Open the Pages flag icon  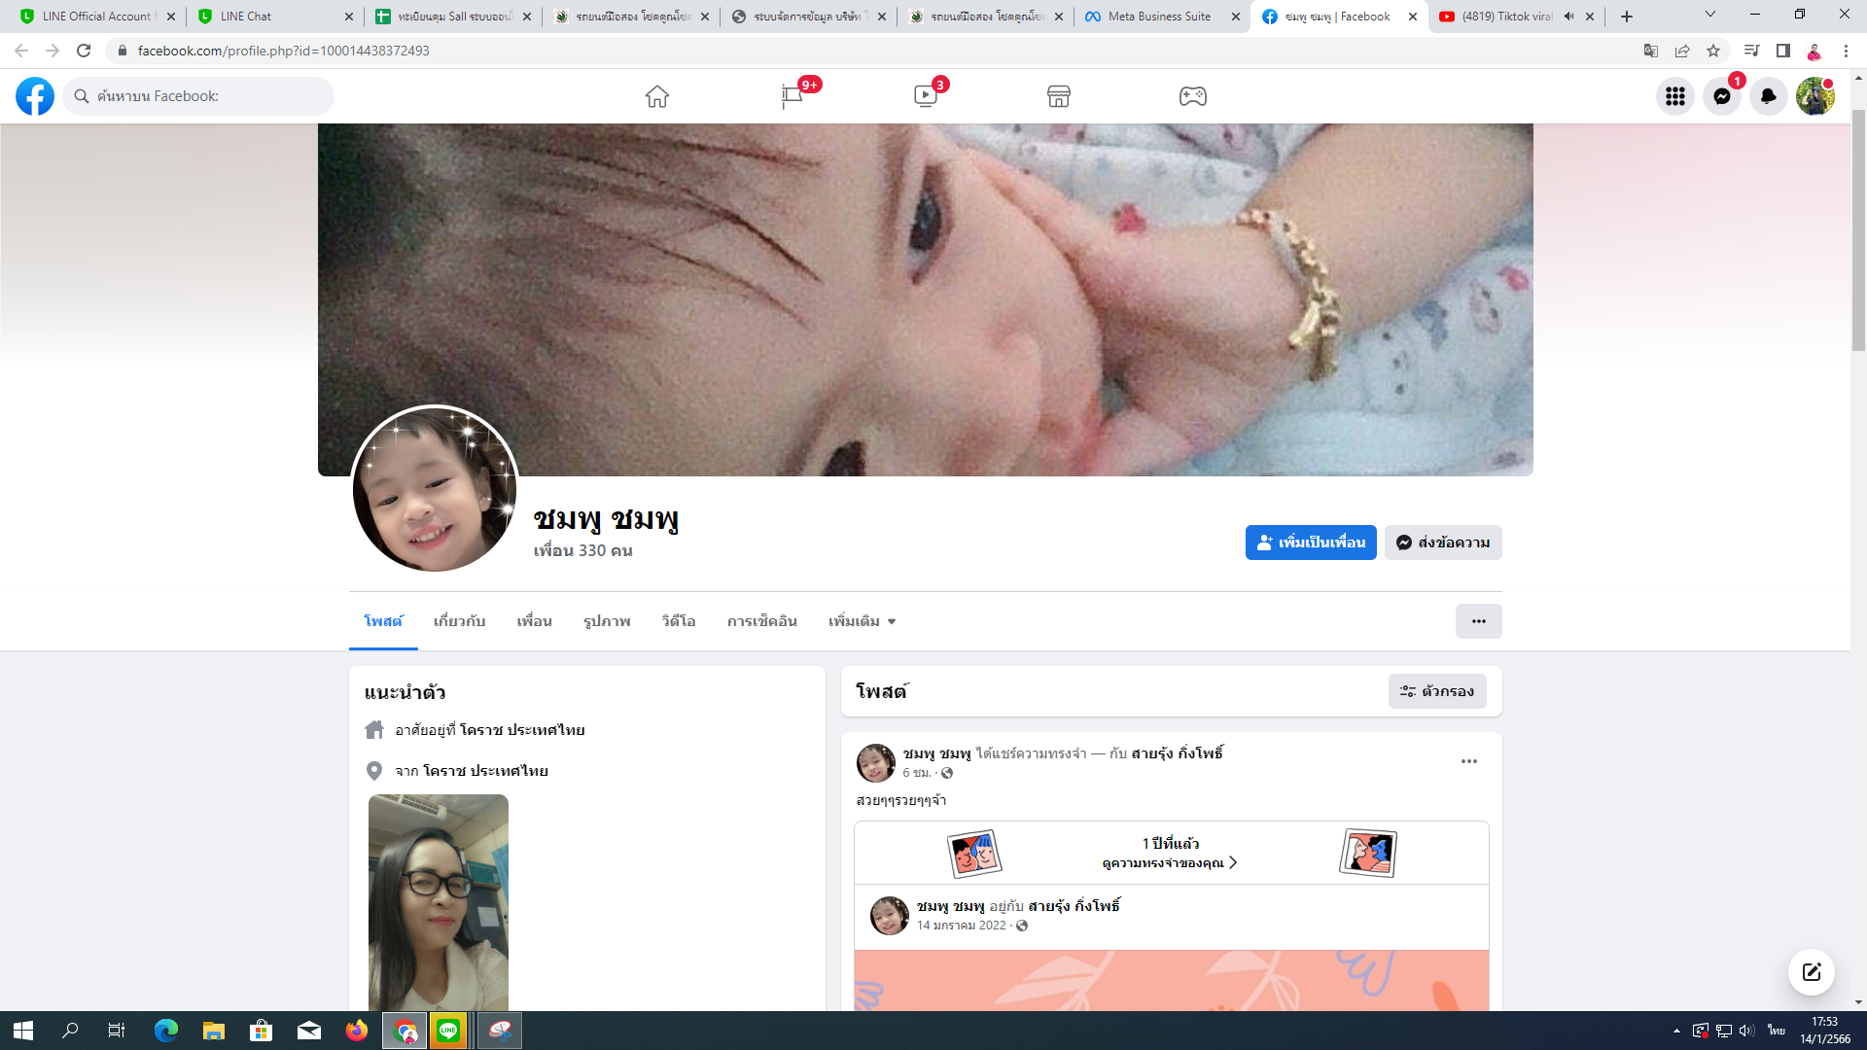(792, 96)
